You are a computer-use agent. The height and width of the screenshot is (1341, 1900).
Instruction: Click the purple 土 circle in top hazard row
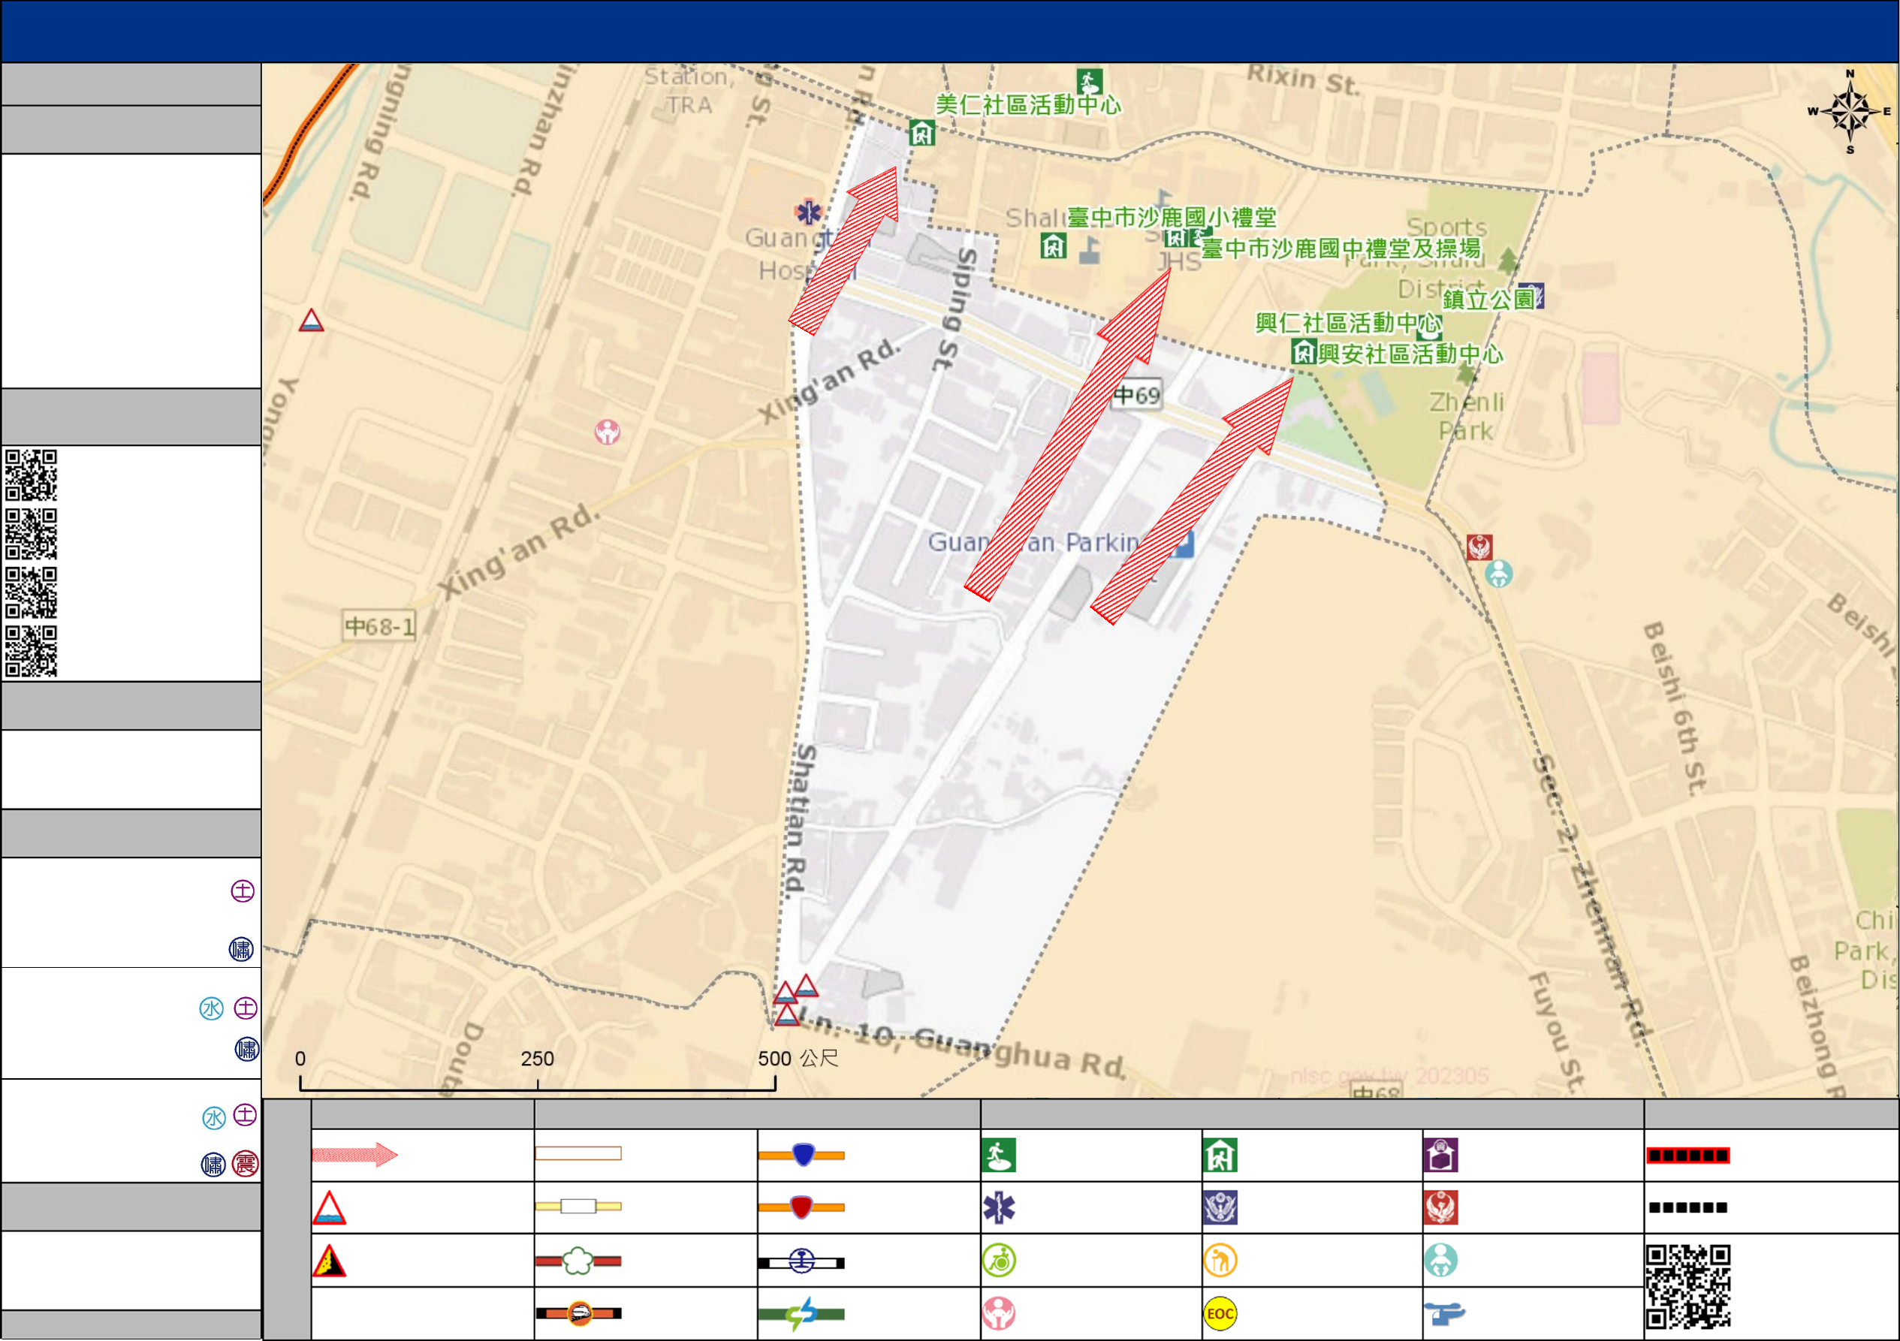[x=243, y=891]
